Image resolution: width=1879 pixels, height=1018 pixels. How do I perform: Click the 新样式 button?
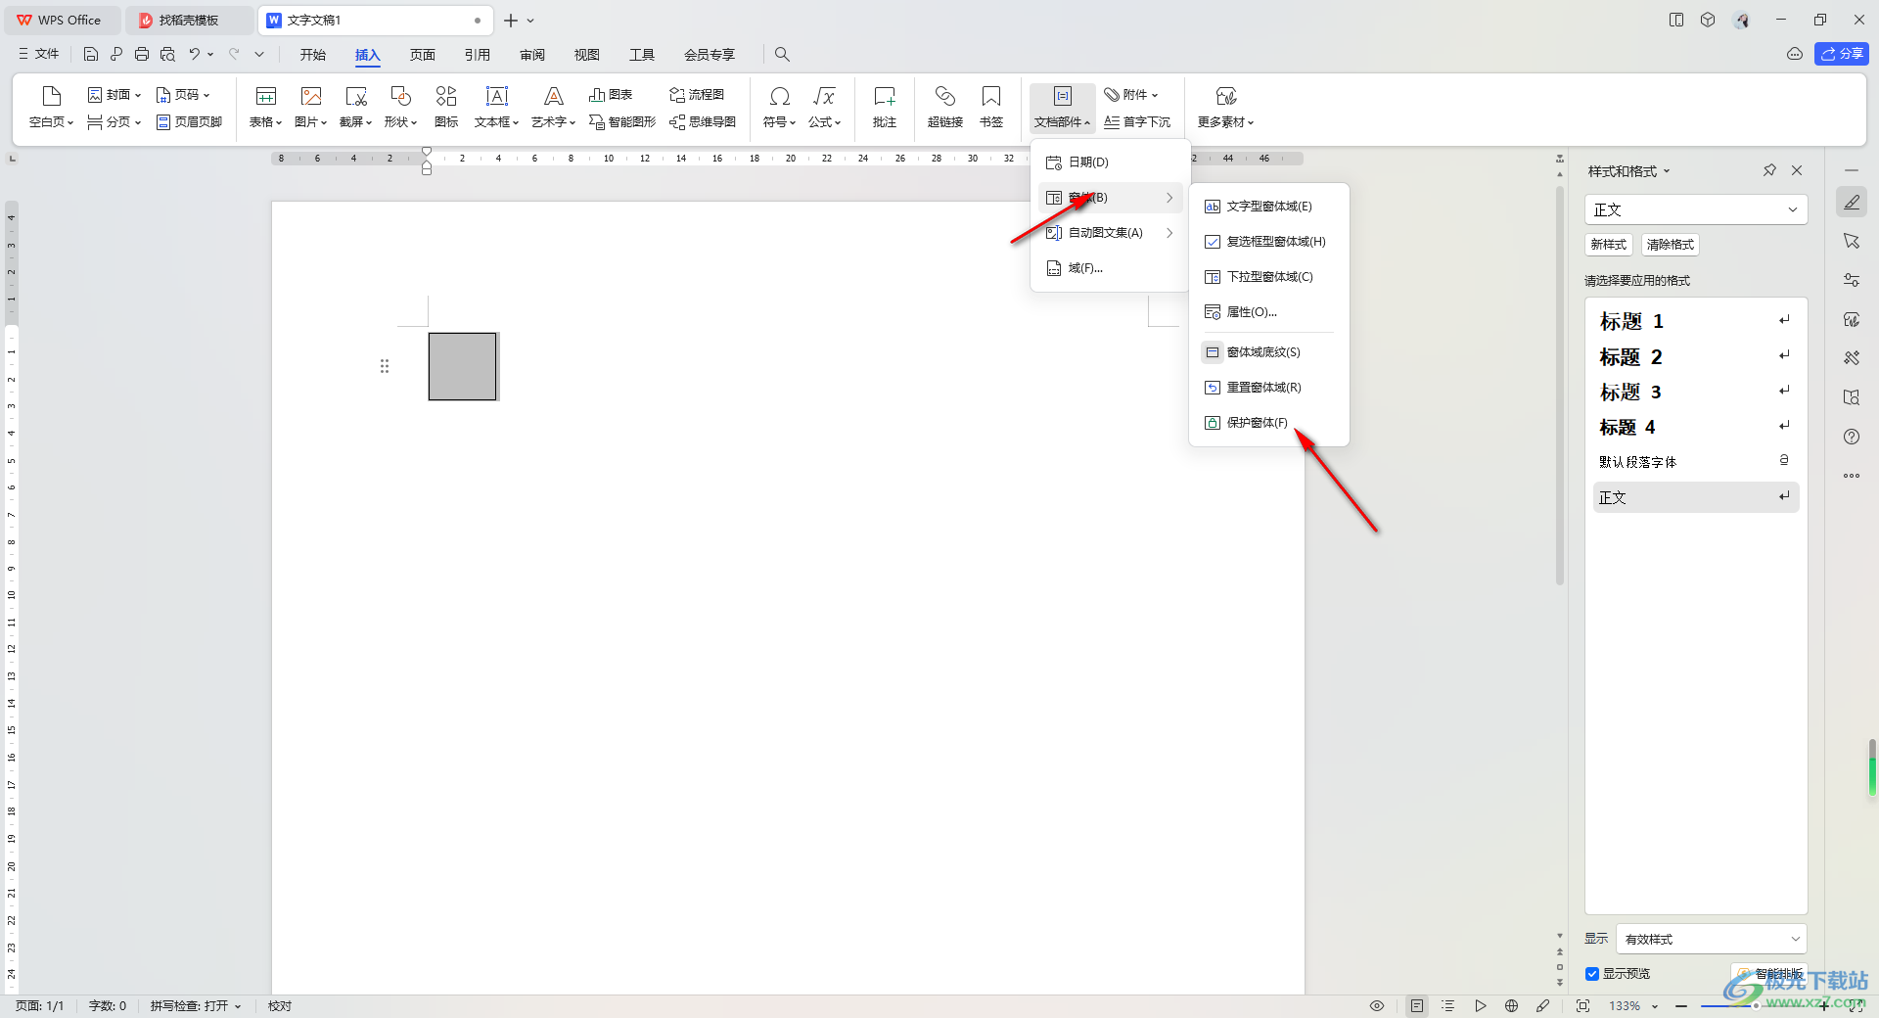1608,245
